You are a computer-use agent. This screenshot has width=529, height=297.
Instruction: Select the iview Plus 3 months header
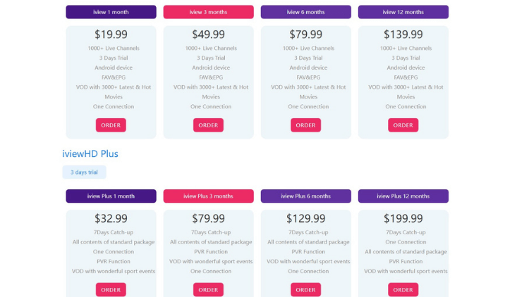click(208, 196)
